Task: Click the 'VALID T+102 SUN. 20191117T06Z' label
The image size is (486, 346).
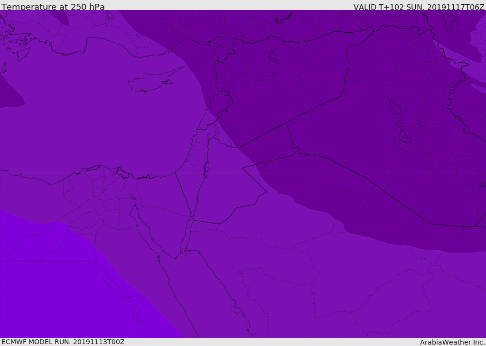Action: pos(419,7)
